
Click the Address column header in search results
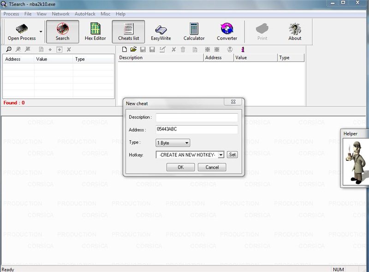tap(18, 59)
